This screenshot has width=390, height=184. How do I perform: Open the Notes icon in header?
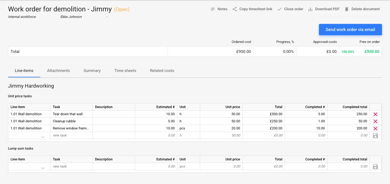tap(213, 9)
